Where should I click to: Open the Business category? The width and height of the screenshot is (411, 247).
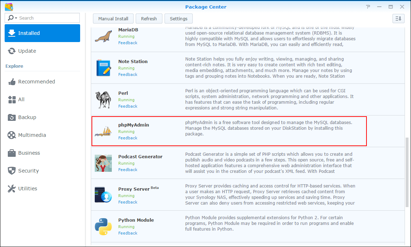(x=42, y=153)
